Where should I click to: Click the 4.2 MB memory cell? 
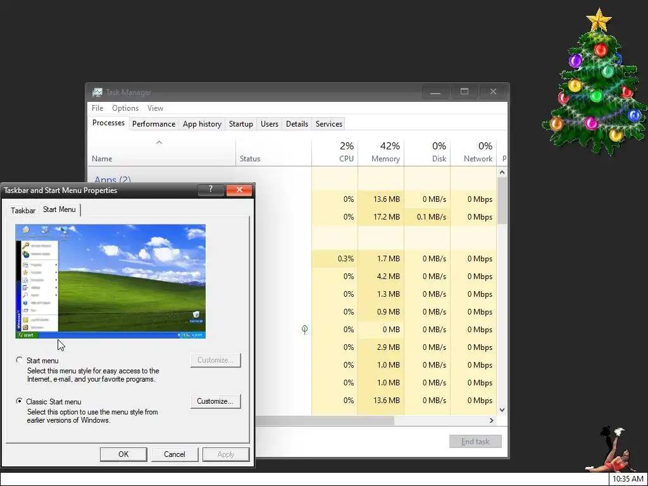tap(381, 277)
